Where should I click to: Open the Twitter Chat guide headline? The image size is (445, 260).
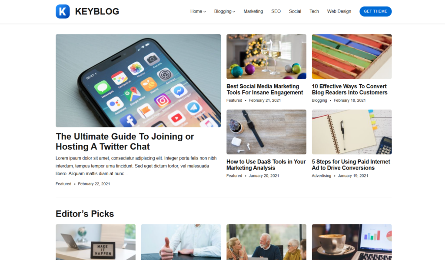pos(125,141)
